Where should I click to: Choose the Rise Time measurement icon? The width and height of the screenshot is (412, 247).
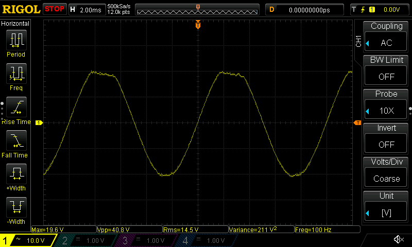coord(16,108)
